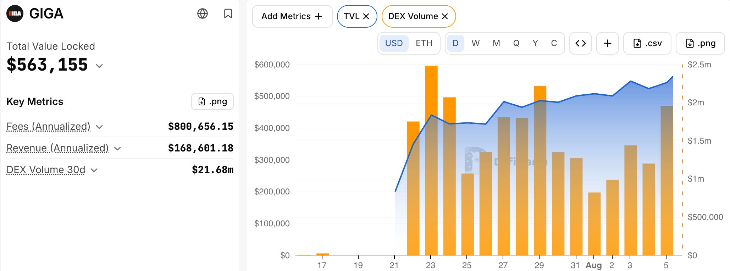
Task: Click the orange volume bar for Aug 5
Action: click(667, 181)
